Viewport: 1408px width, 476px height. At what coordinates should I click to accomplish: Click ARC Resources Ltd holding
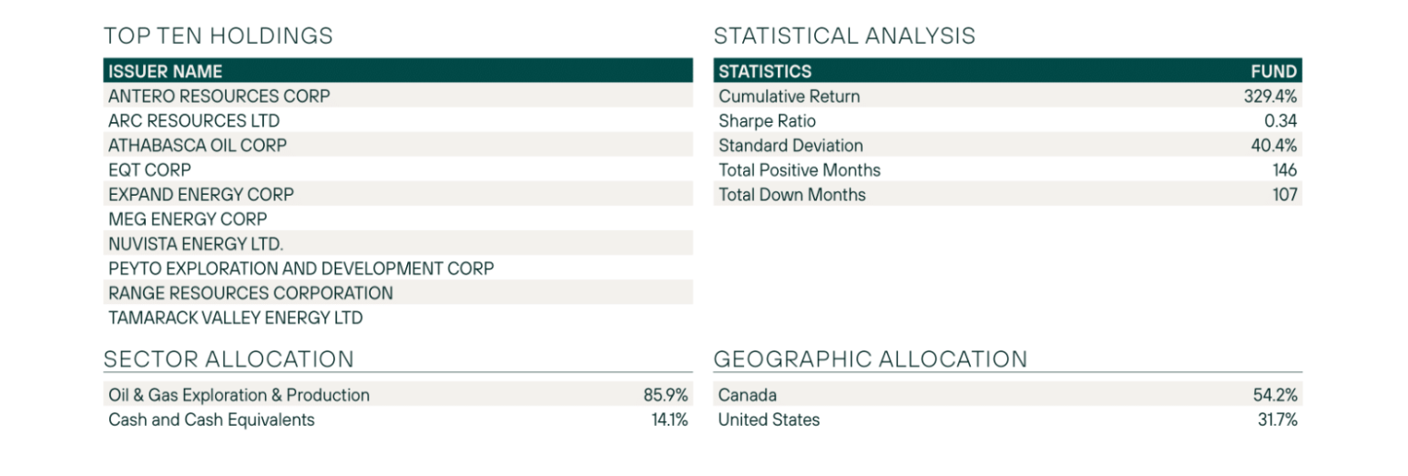pyautogui.click(x=398, y=120)
